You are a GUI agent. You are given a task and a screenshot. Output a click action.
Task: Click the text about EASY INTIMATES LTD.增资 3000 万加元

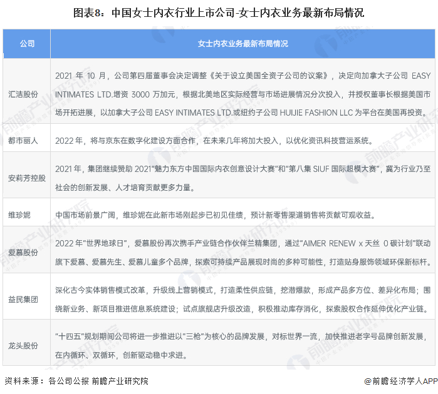point(242,94)
